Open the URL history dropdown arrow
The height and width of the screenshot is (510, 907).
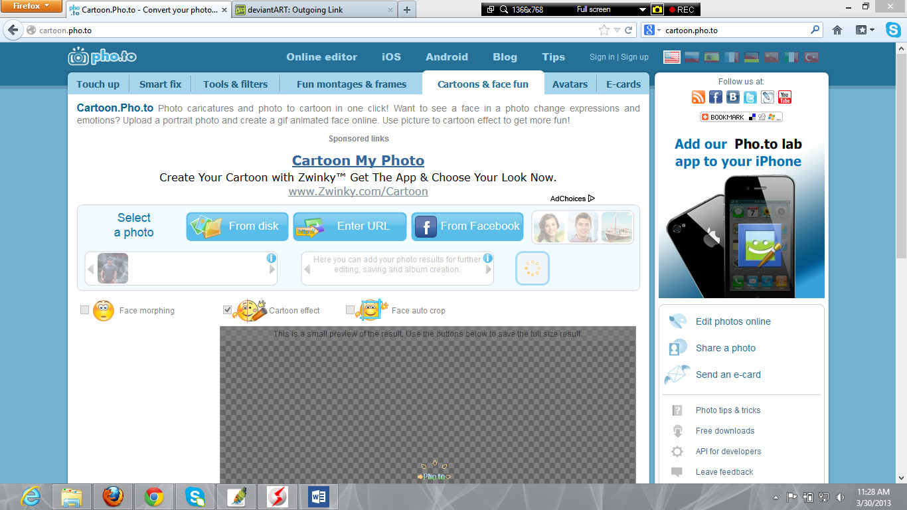pos(617,30)
